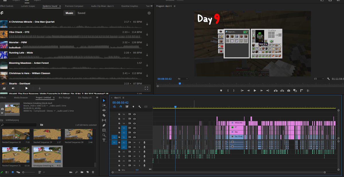Open Program monitor settings wrench
The image size is (344, 177).
[x=328, y=79]
